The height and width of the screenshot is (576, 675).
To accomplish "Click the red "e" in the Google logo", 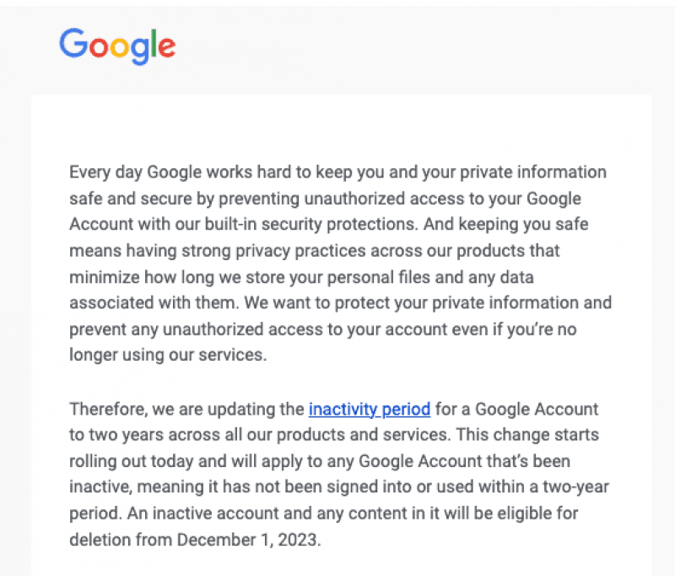I will [x=167, y=46].
